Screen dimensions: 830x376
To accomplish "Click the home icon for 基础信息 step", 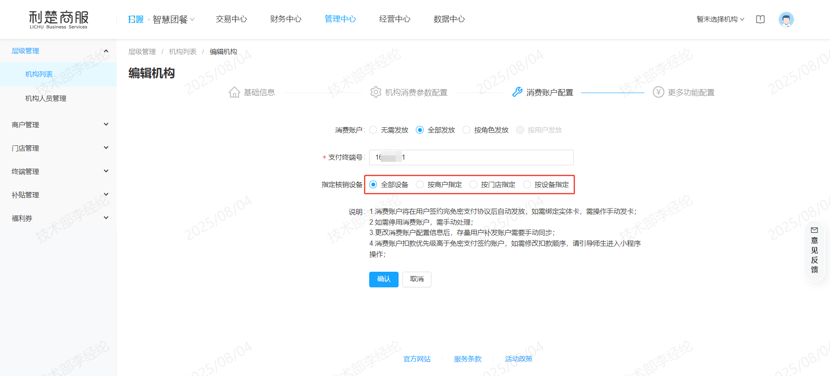I will [x=234, y=92].
